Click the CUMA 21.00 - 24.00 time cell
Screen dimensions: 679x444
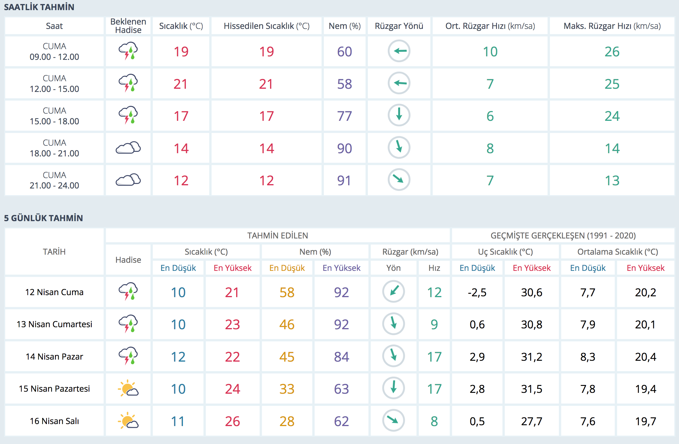coord(54,180)
